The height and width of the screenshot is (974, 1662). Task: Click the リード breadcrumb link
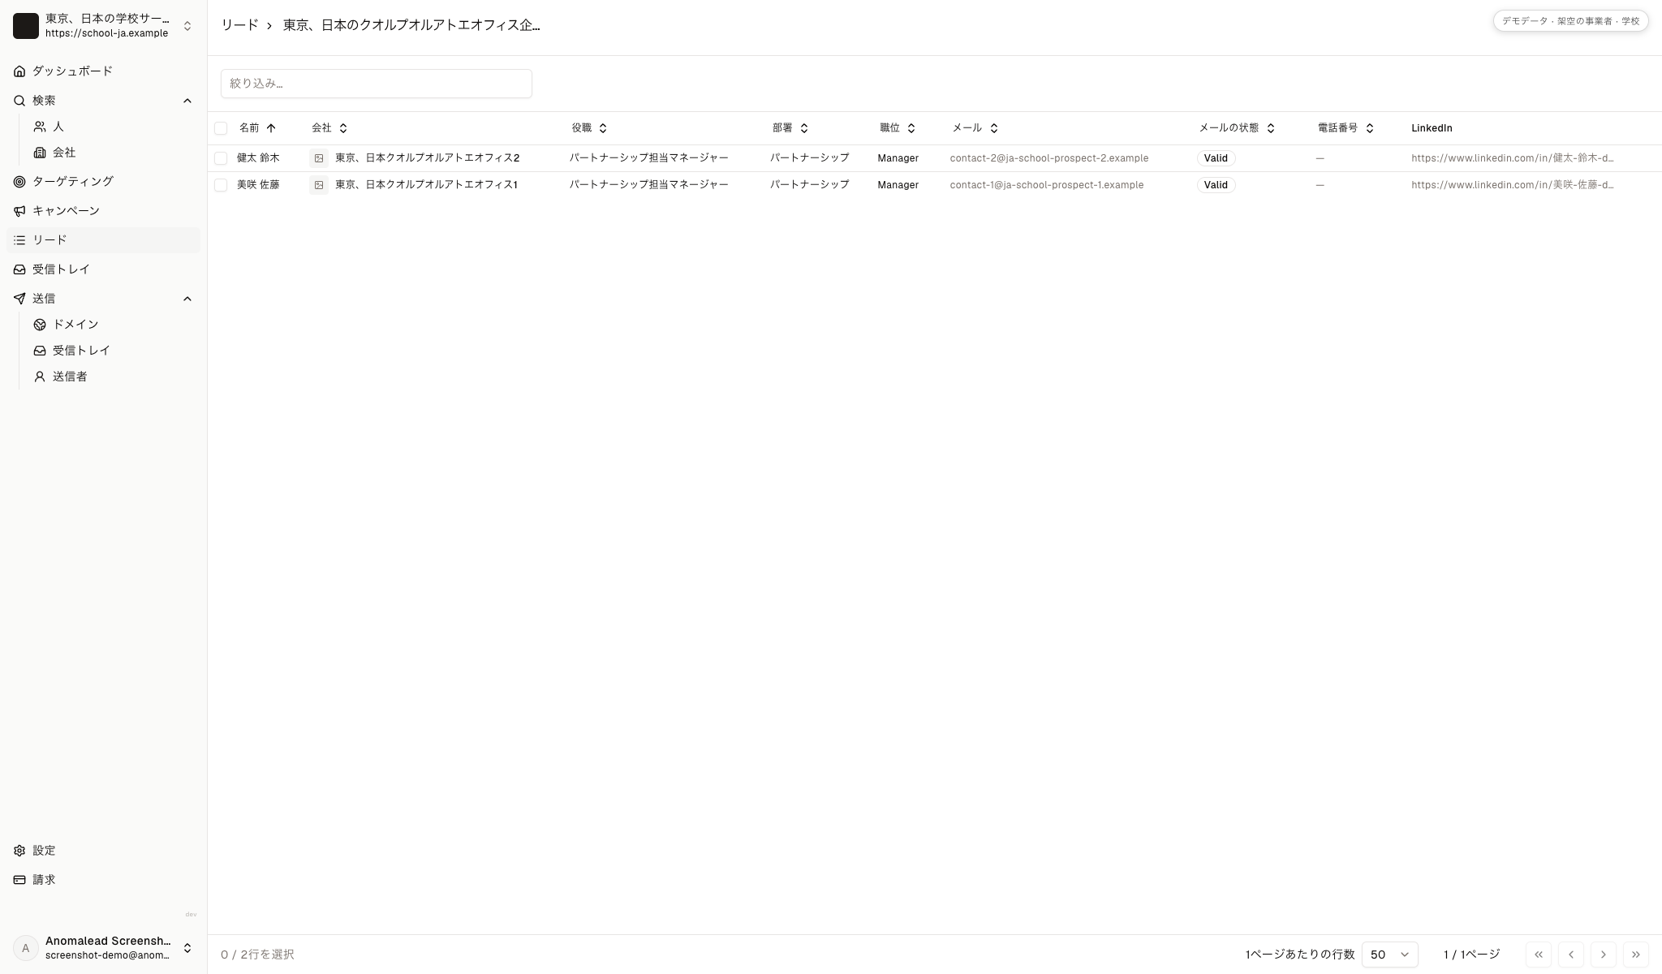pyautogui.click(x=239, y=25)
